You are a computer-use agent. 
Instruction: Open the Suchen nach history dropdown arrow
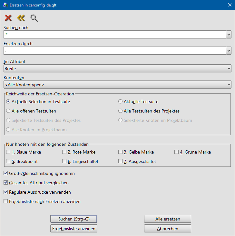tap(229, 35)
